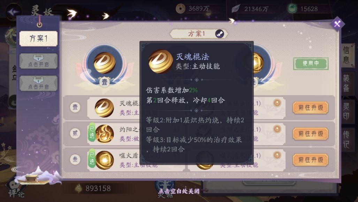
Task: Open info icon on second row right skill
Action: coord(277,129)
